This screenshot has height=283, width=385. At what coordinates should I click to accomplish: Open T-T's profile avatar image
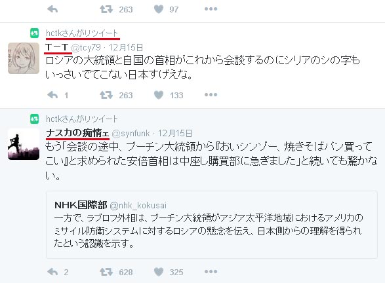click(24, 58)
